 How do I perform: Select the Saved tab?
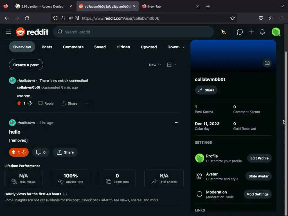click(x=100, y=47)
